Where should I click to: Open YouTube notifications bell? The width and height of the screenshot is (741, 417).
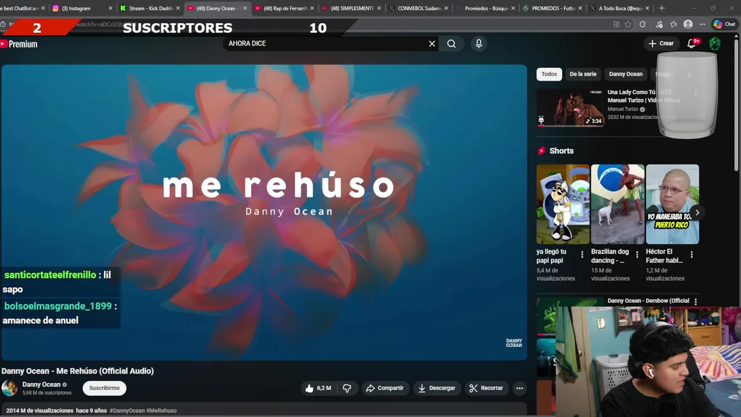[x=691, y=43]
